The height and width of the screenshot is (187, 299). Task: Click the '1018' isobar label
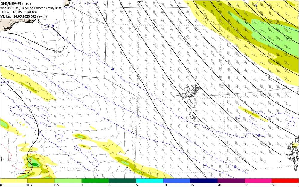(x=57, y=52)
